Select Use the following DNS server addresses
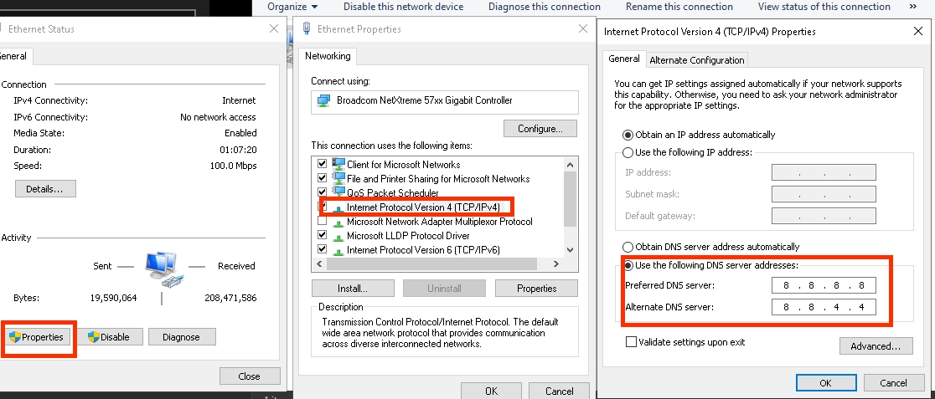The width and height of the screenshot is (935, 399). point(628,265)
